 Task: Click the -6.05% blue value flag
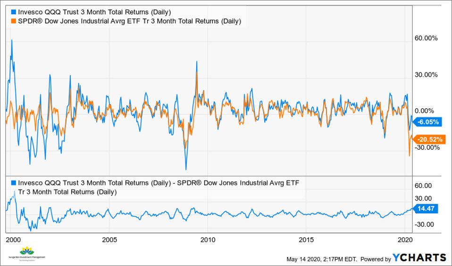(x=427, y=122)
